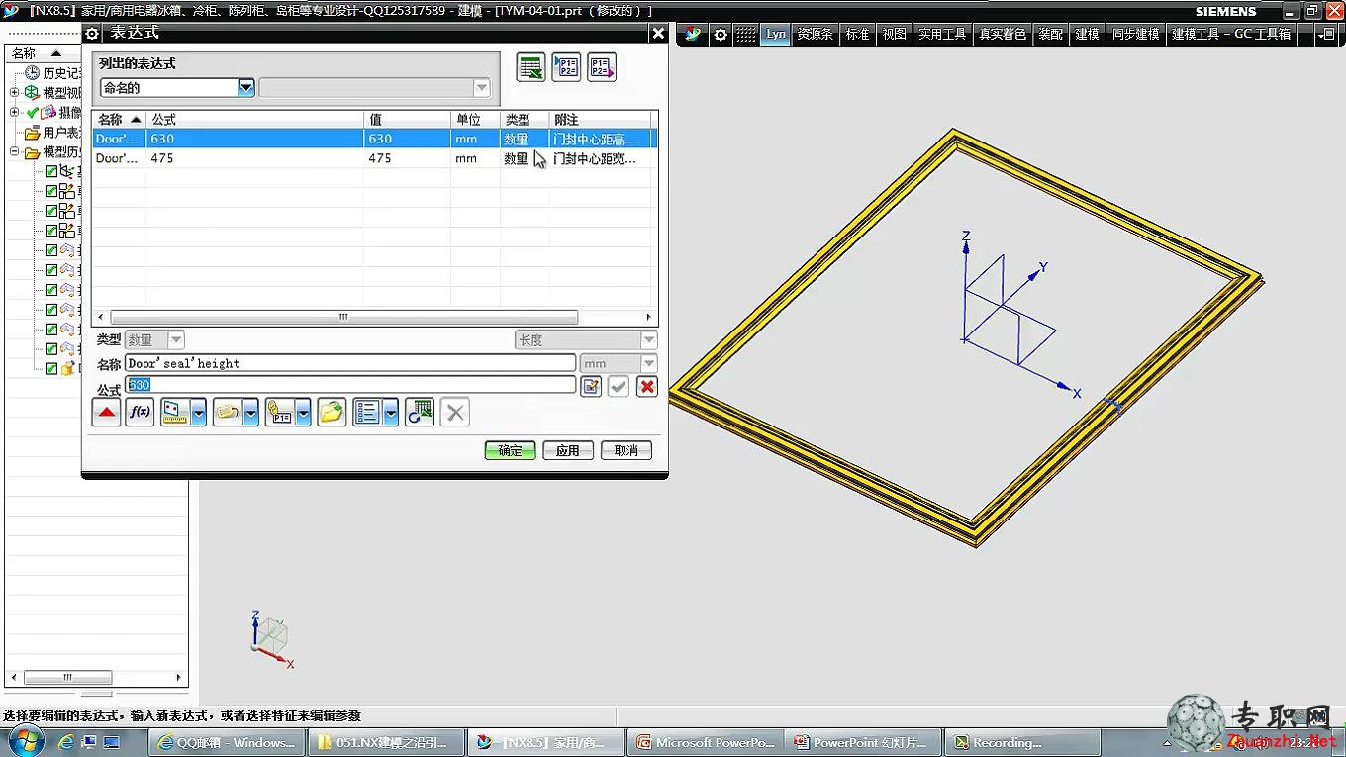Click the gear settings icon in top toolbar
The image size is (1346, 757).
721,34
